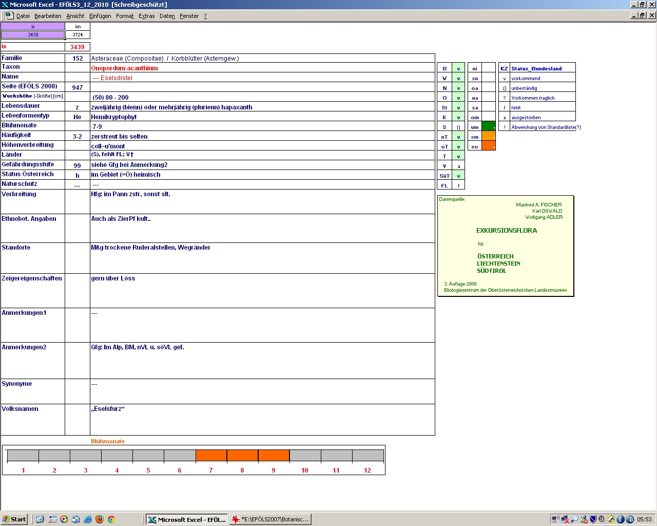Image resolution: width=657 pixels, height=526 pixels.
Task: Open the Einfügen menu
Action: pyautogui.click(x=100, y=16)
